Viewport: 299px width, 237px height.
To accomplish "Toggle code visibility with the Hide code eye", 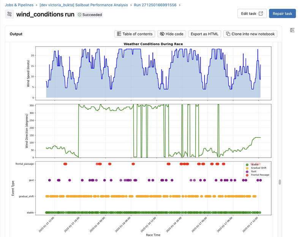I will coord(162,34).
